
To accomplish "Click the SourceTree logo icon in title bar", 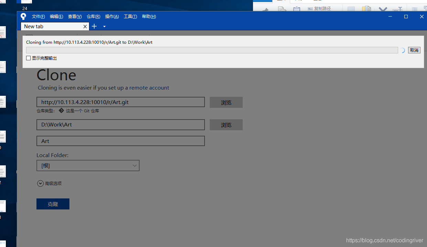I will coord(23,16).
